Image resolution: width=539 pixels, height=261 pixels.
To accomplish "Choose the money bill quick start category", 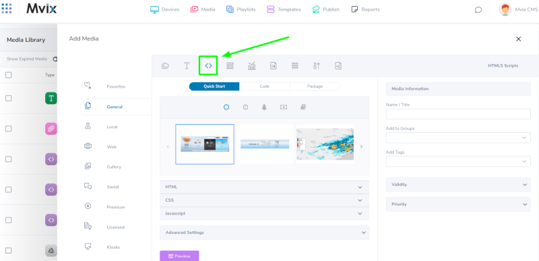I will pyautogui.click(x=283, y=107).
